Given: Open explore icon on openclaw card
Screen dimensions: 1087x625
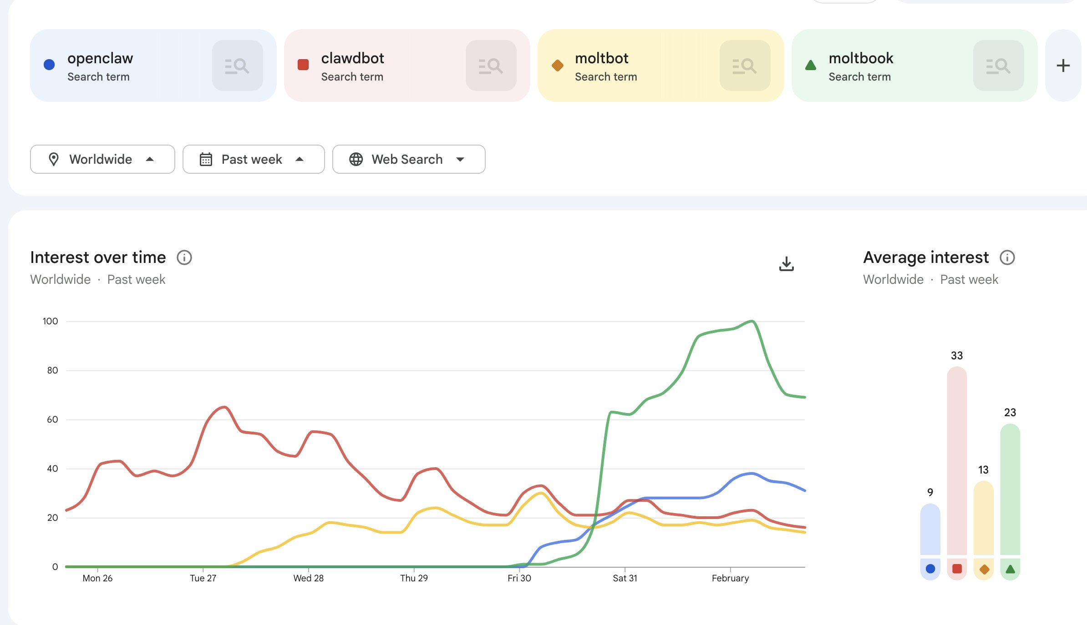Looking at the screenshot, I should [237, 66].
